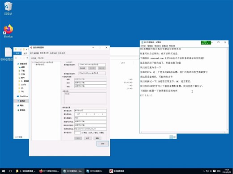Click the modify button in server settings

(x=88, y=138)
